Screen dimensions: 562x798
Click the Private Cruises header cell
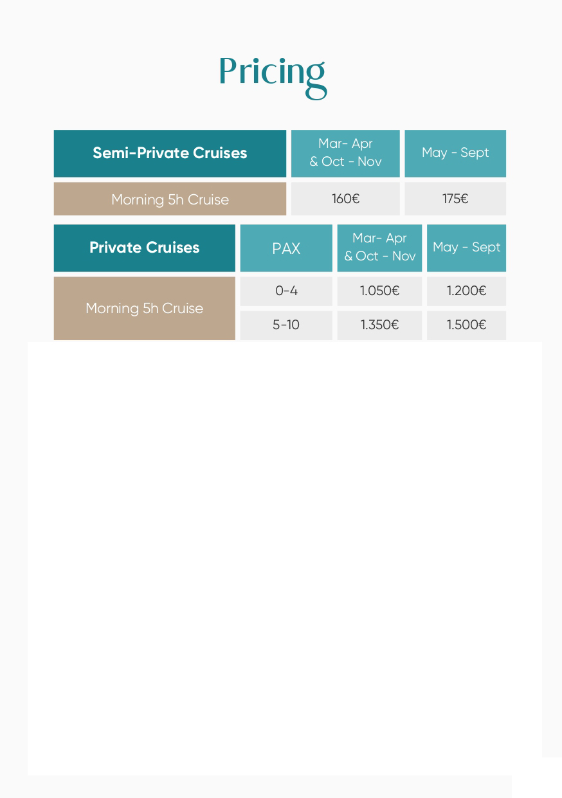point(145,248)
